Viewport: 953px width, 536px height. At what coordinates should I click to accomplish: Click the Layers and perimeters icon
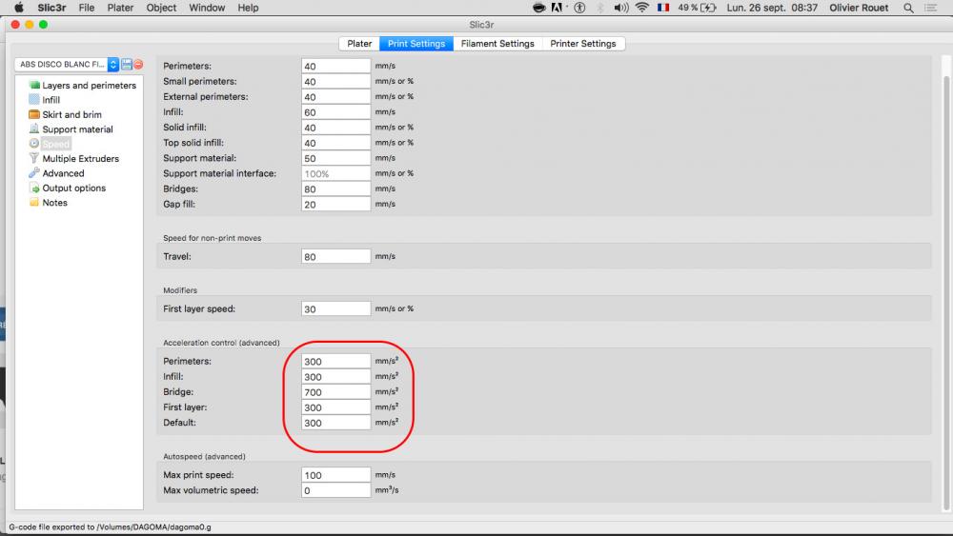pos(34,85)
